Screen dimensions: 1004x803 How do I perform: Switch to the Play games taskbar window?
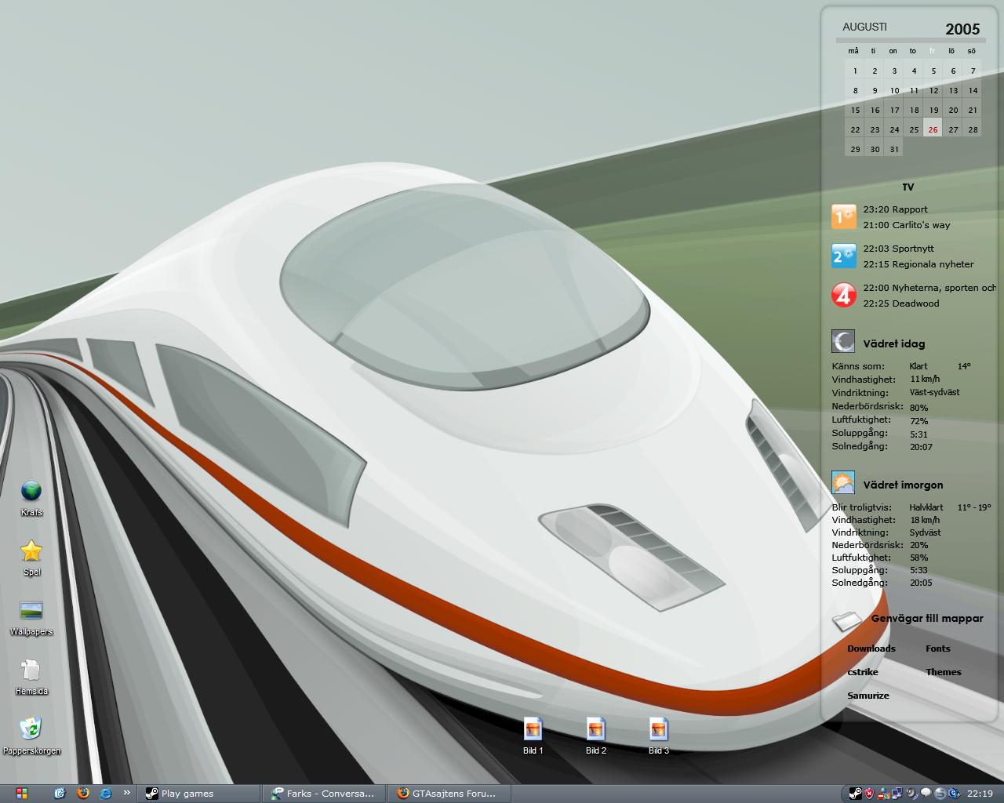coord(199,794)
